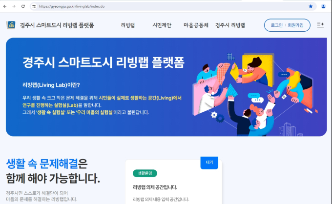The height and width of the screenshot is (204, 332).
Task: Click the browser forward arrow
Action: coord(14,6)
